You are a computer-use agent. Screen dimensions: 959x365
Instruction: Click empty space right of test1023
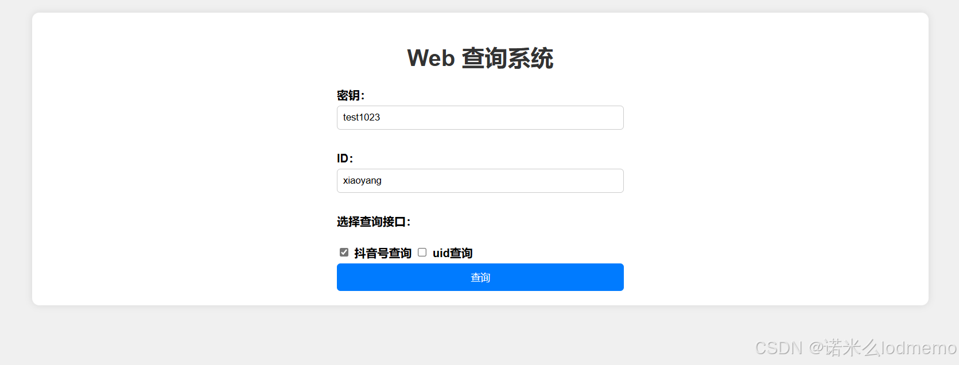tap(505, 118)
